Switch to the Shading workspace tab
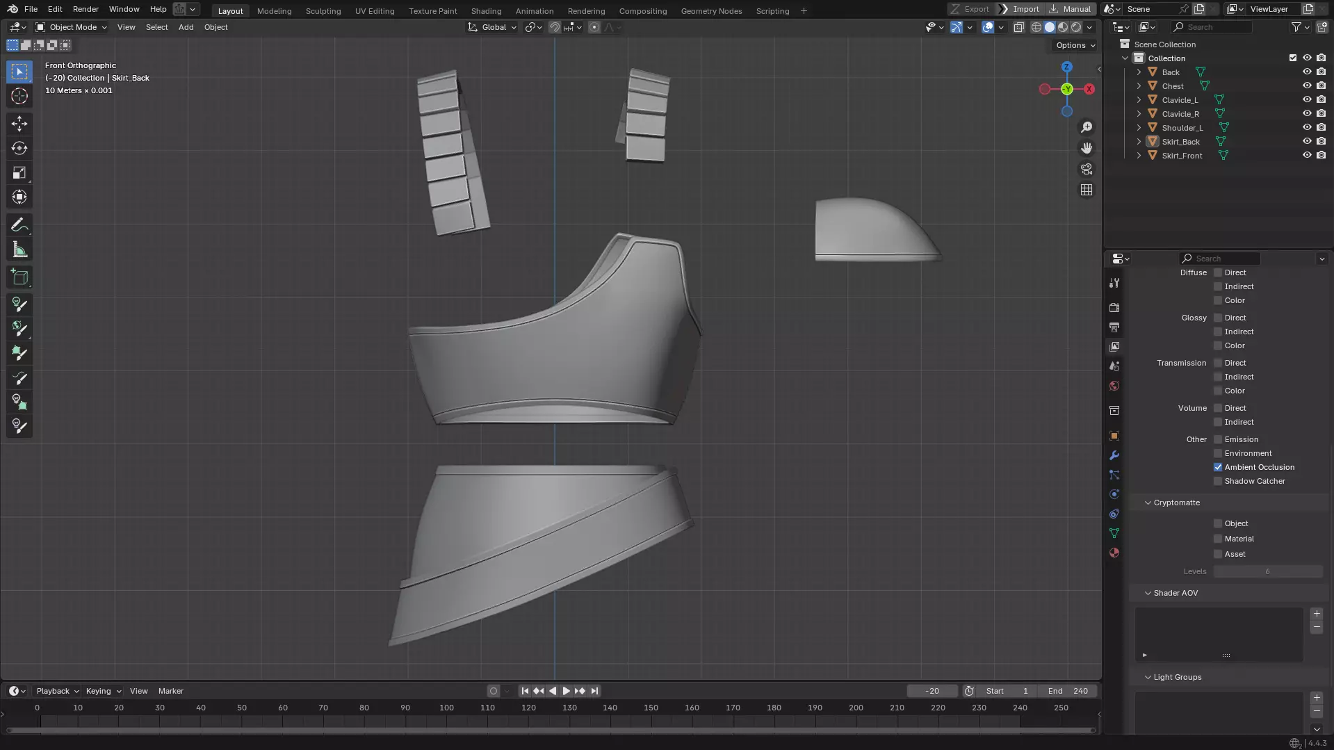Image resolution: width=1334 pixels, height=750 pixels. [x=486, y=10]
